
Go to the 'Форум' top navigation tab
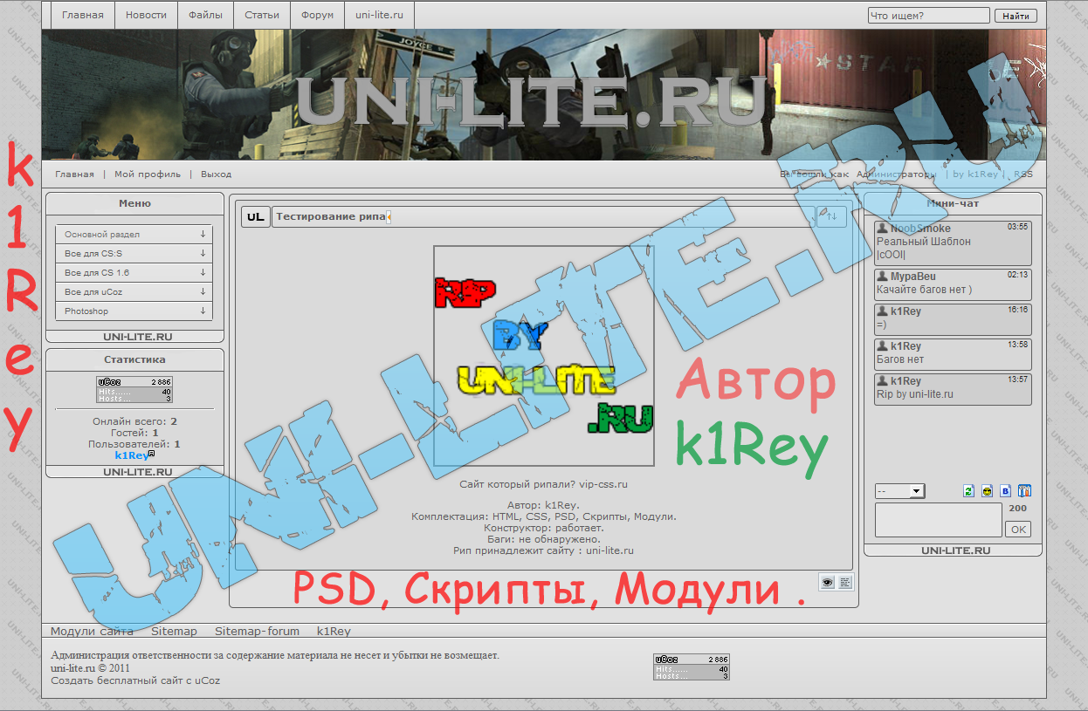[317, 15]
